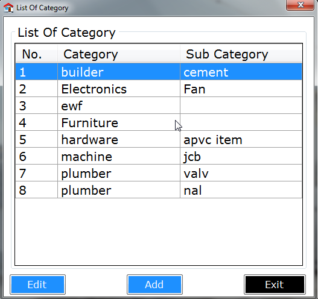Click the Category column header
The image size is (318, 299).
(119, 54)
